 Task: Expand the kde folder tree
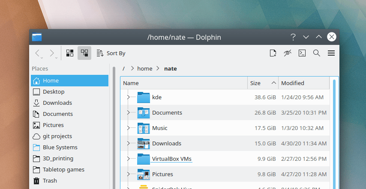click(128, 97)
